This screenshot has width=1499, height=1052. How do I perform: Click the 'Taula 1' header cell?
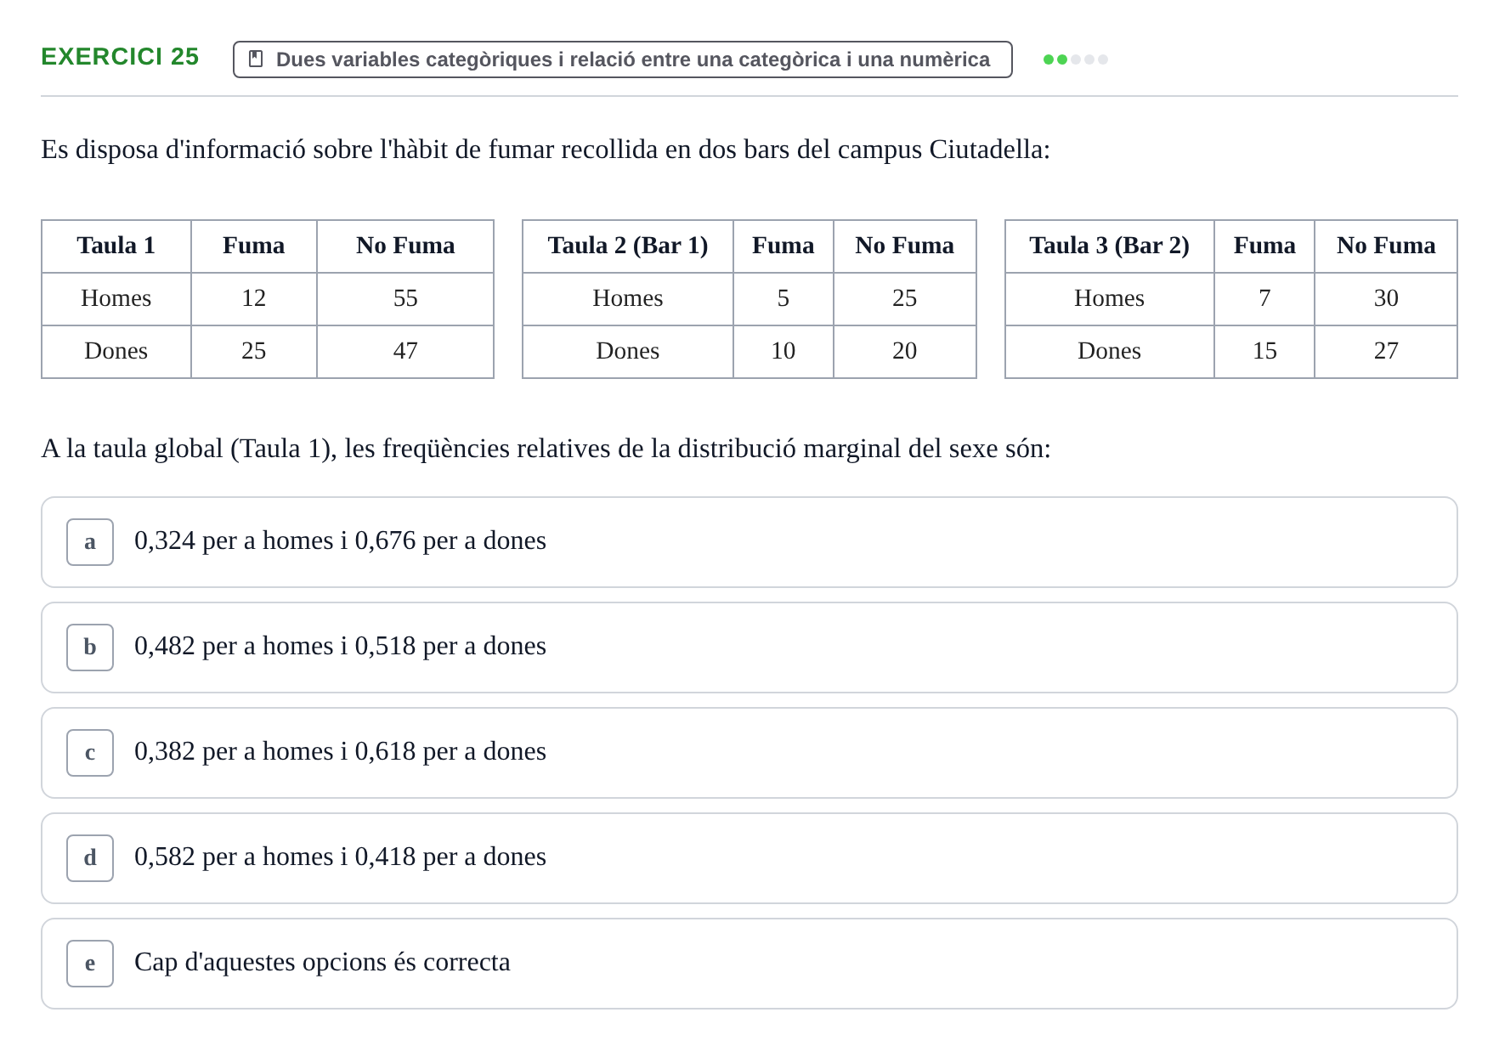[116, 246]
